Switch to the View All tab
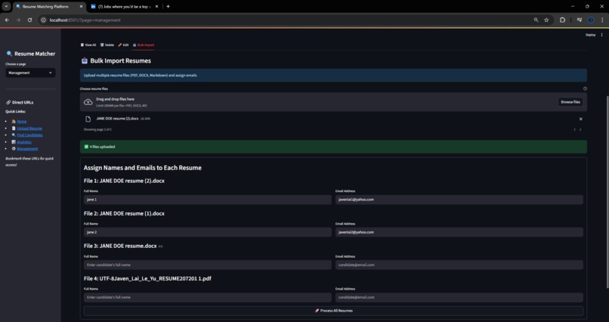 coord(88,45)
